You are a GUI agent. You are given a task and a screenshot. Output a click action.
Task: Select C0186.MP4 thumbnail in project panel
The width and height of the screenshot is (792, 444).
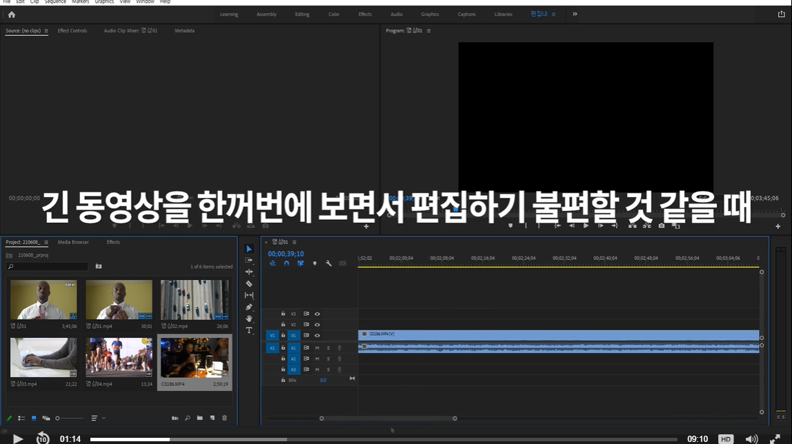[x=195, y=358]
